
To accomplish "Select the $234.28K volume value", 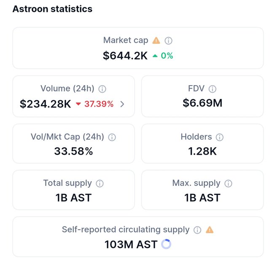I will point(46,104).
